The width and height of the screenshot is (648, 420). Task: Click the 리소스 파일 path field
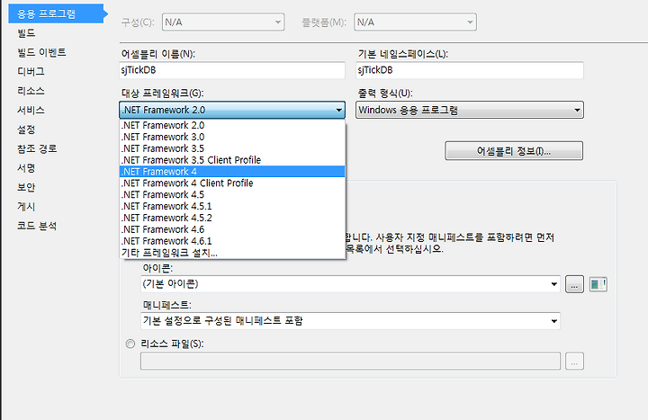[350, 361]
